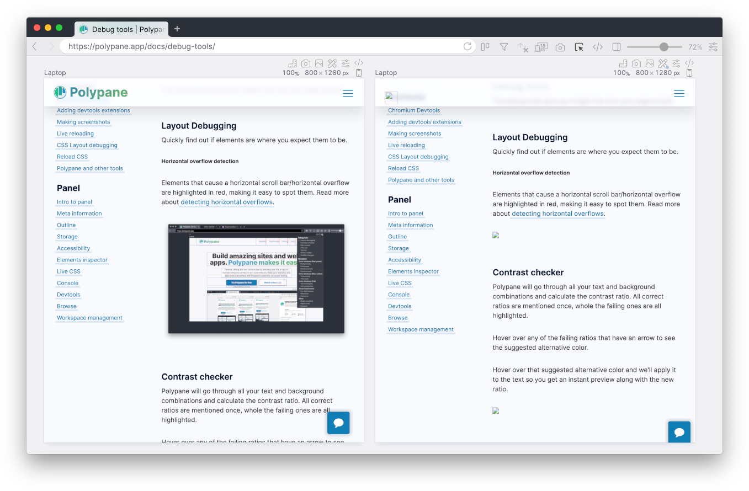Open devtools code icon for the left pane

tap(359, 63)
